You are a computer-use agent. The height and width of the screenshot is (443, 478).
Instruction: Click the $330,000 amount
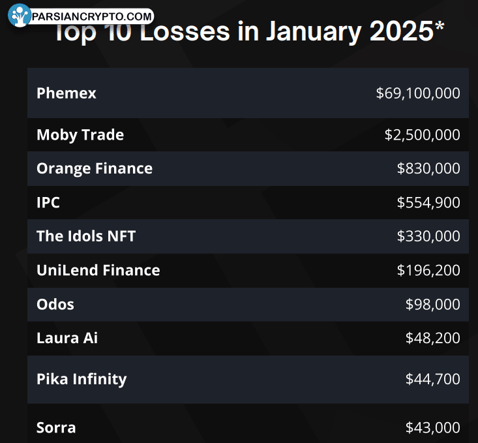428,236
